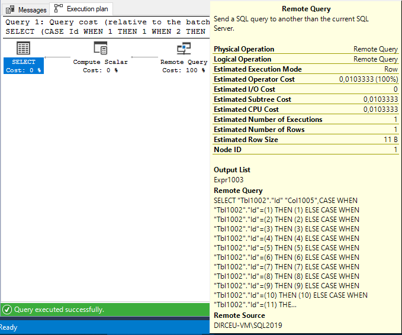The height and width of the screenshot is (335, 402).
Task: Click the success checkmark icon in status bar
Action: click(7, 310)
